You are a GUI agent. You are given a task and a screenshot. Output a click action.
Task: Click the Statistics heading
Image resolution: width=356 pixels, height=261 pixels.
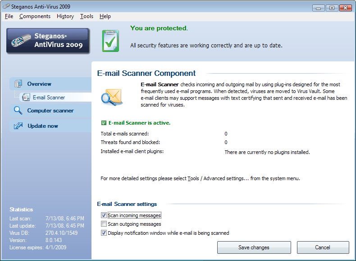click(x=21, y=210)
